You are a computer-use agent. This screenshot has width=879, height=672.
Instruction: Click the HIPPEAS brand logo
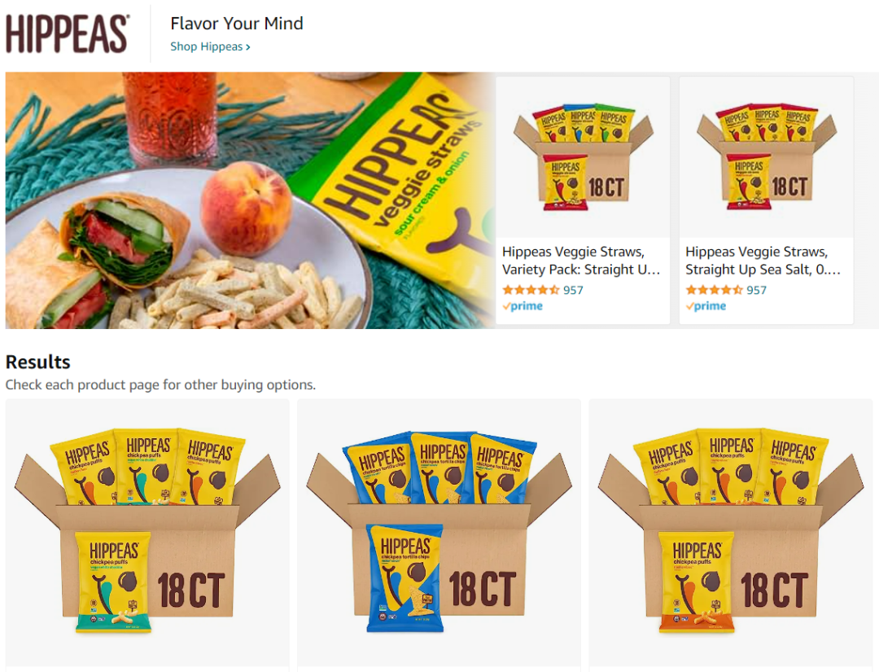[x=68, y=33]
